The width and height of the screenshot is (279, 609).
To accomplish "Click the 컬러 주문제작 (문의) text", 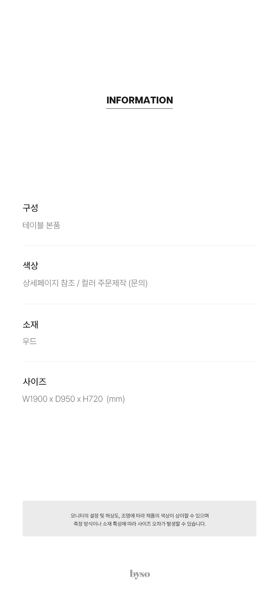I will [115, 283].
